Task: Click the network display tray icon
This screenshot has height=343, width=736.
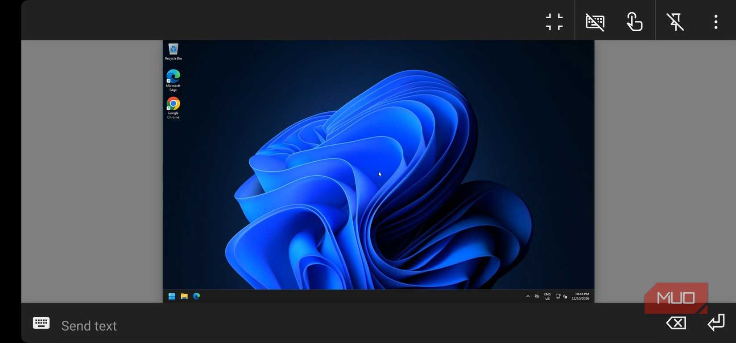Action: [x=558, y=296]
